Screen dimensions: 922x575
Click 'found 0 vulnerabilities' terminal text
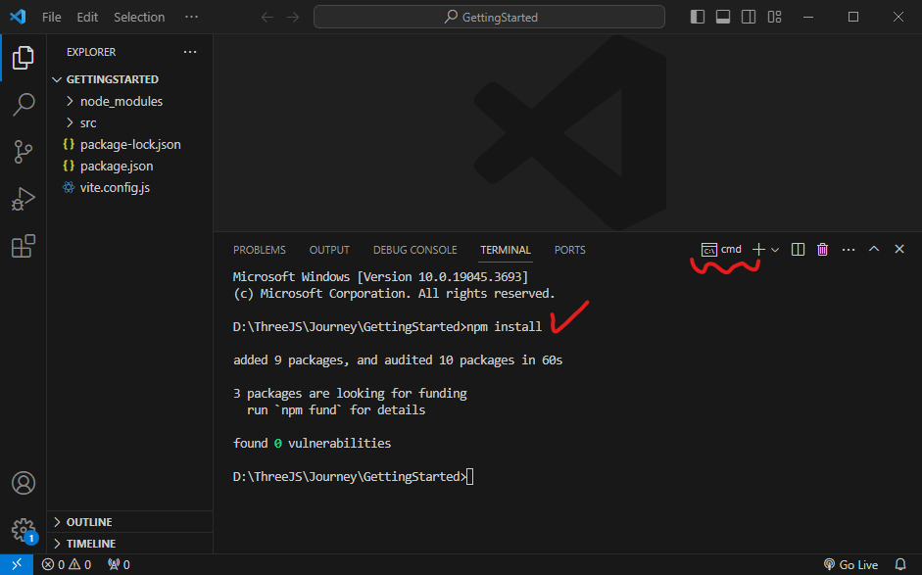pos(312,444)
